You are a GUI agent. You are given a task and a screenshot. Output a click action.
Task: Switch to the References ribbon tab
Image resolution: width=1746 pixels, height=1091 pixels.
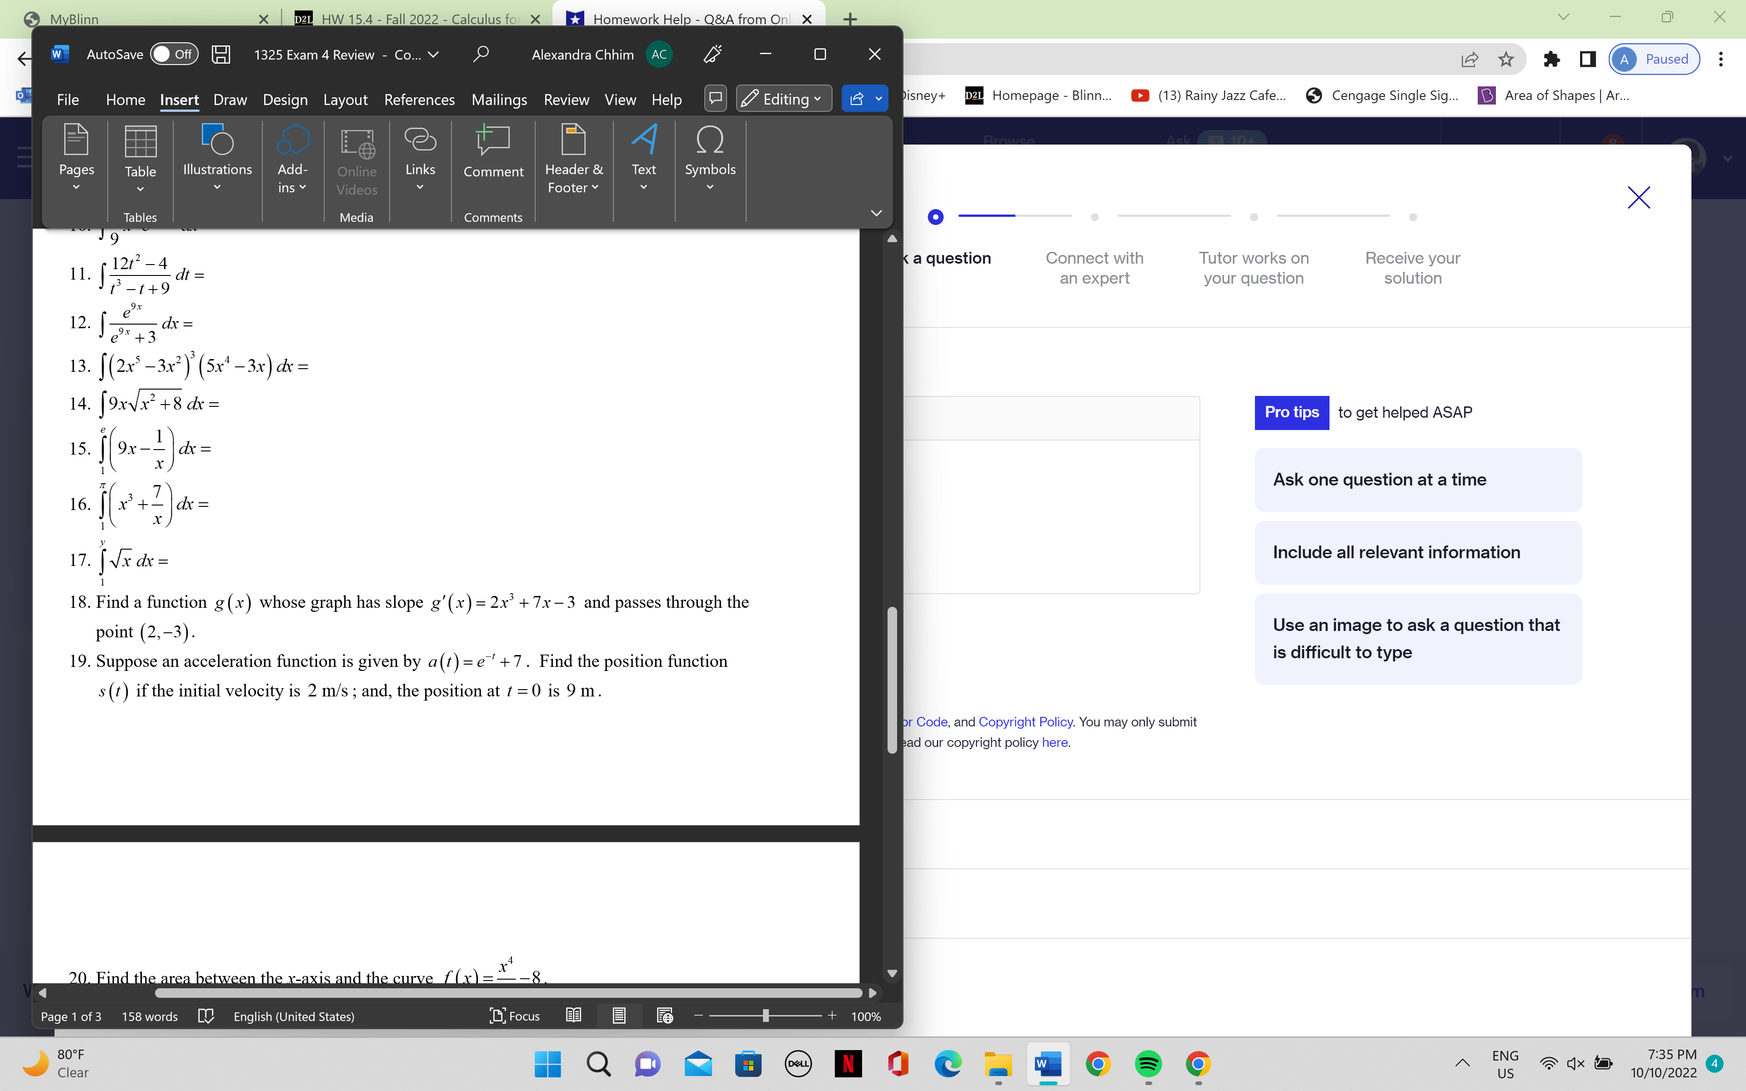[419, 100]
